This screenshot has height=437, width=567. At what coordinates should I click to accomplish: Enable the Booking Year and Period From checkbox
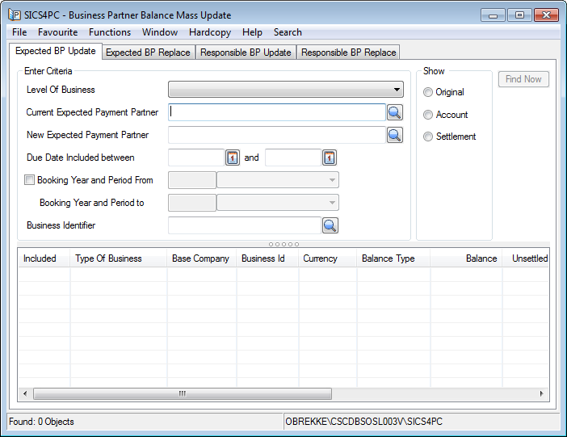point(30,180)
